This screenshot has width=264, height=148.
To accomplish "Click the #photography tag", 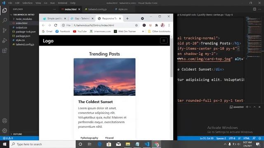I will click(x=89, y=138).
